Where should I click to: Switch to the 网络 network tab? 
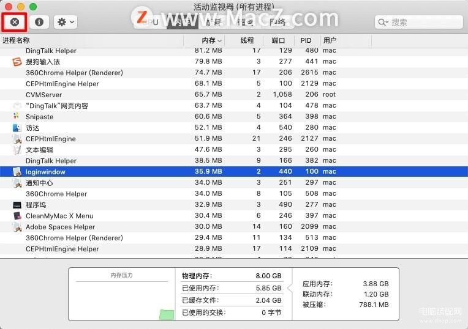click(x=277, y=22)
